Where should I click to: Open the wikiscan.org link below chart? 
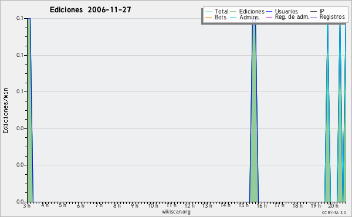tap(176, 212)
